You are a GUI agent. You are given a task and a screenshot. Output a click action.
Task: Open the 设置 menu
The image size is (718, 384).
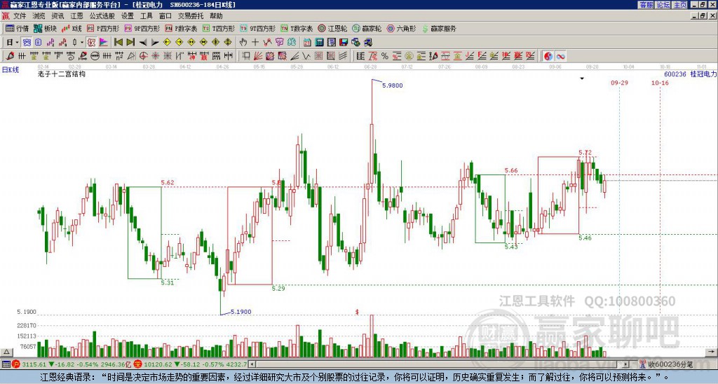click(128, 16)
